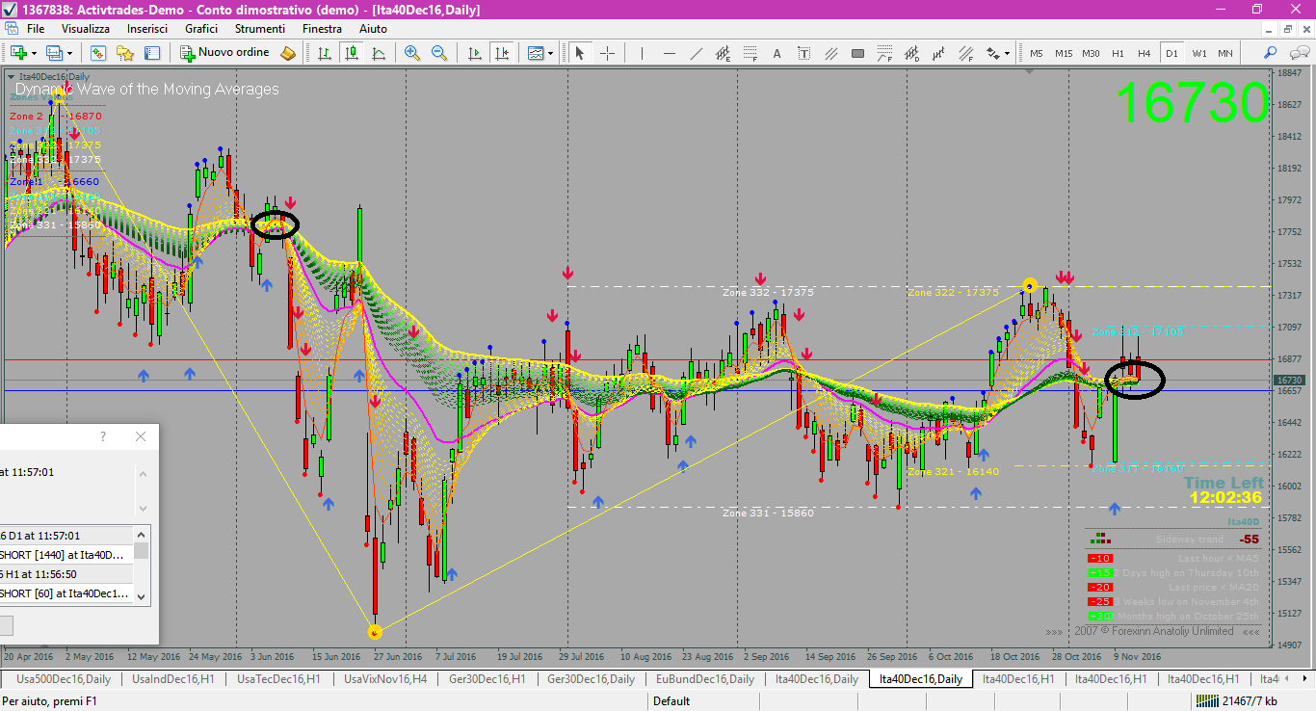Show the Market Watch window

click(97, 53)
